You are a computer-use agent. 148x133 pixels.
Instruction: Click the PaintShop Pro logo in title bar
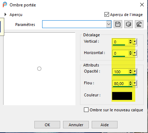pyautogui.click(x=5, y=5)
